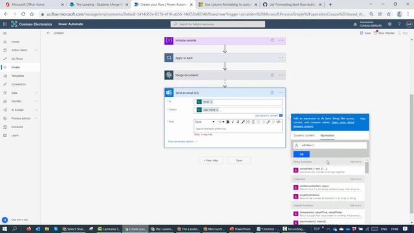Switch body editor to code view
Screen dimensions: 414x233
click(278, 122)
